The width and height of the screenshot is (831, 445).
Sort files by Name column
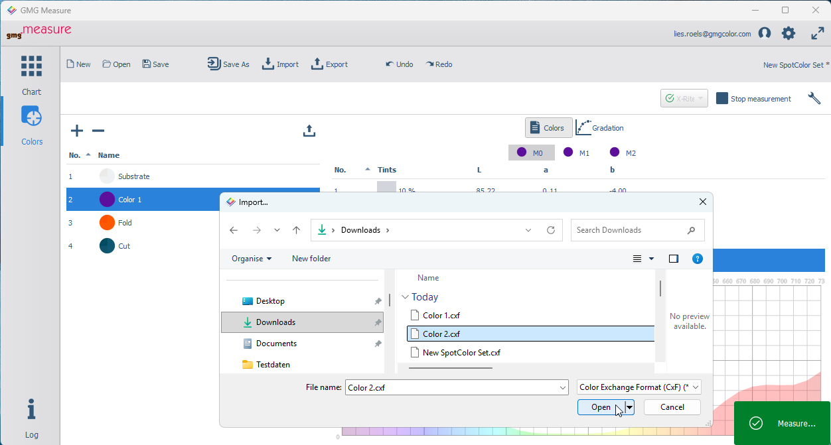[428, 278]
